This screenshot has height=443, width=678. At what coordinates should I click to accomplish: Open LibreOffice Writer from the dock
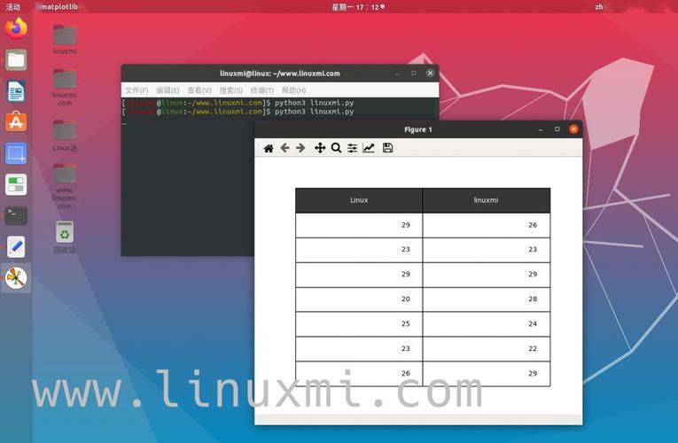16,91
